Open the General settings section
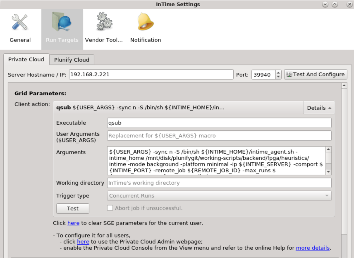Image resolution: width=354 pixels, height=258 pixels. tap(20, 29)
